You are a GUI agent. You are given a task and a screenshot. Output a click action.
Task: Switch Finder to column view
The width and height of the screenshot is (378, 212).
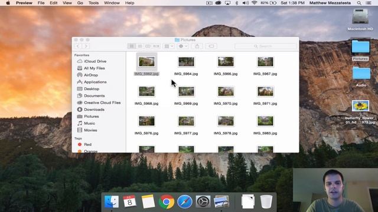pyautogui.click(x=148, y=46)
